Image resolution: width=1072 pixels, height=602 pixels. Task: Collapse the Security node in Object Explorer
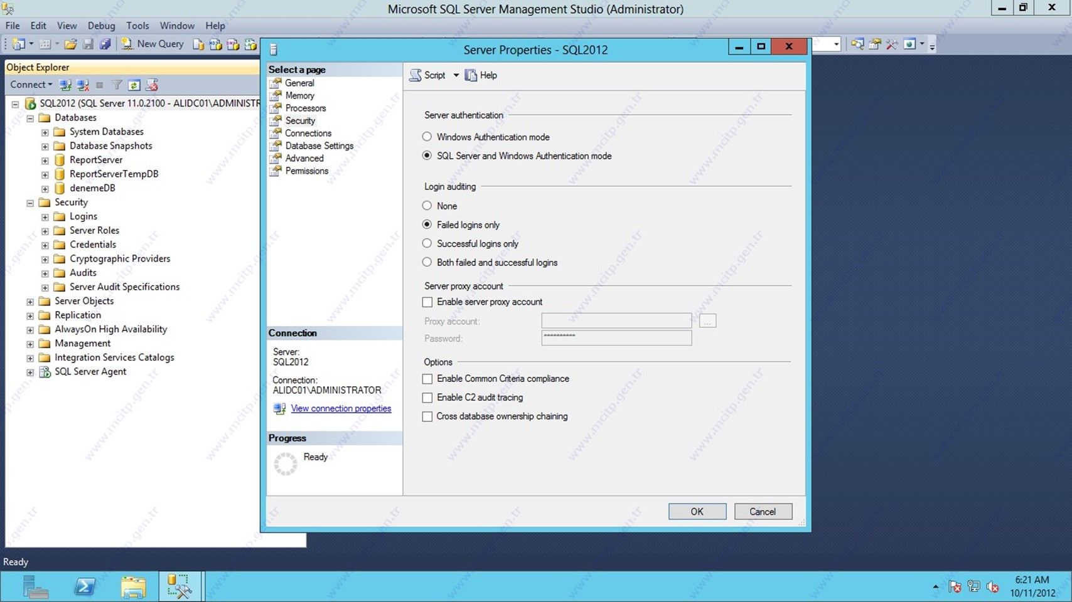click(29, 203)
